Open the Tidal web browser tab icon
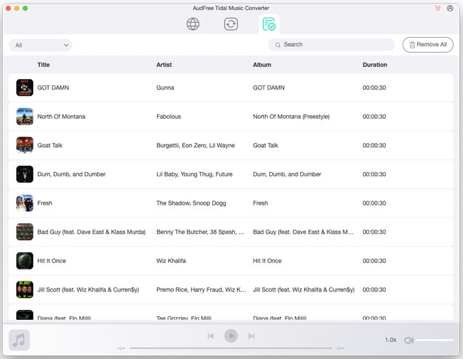This screenshot has height=359, width=463. click(193, 24)
